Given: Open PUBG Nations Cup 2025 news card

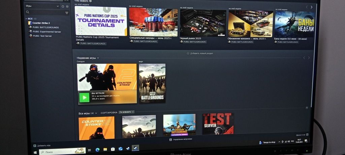Looking at the screenshot, I should click(x=101, y=21).
